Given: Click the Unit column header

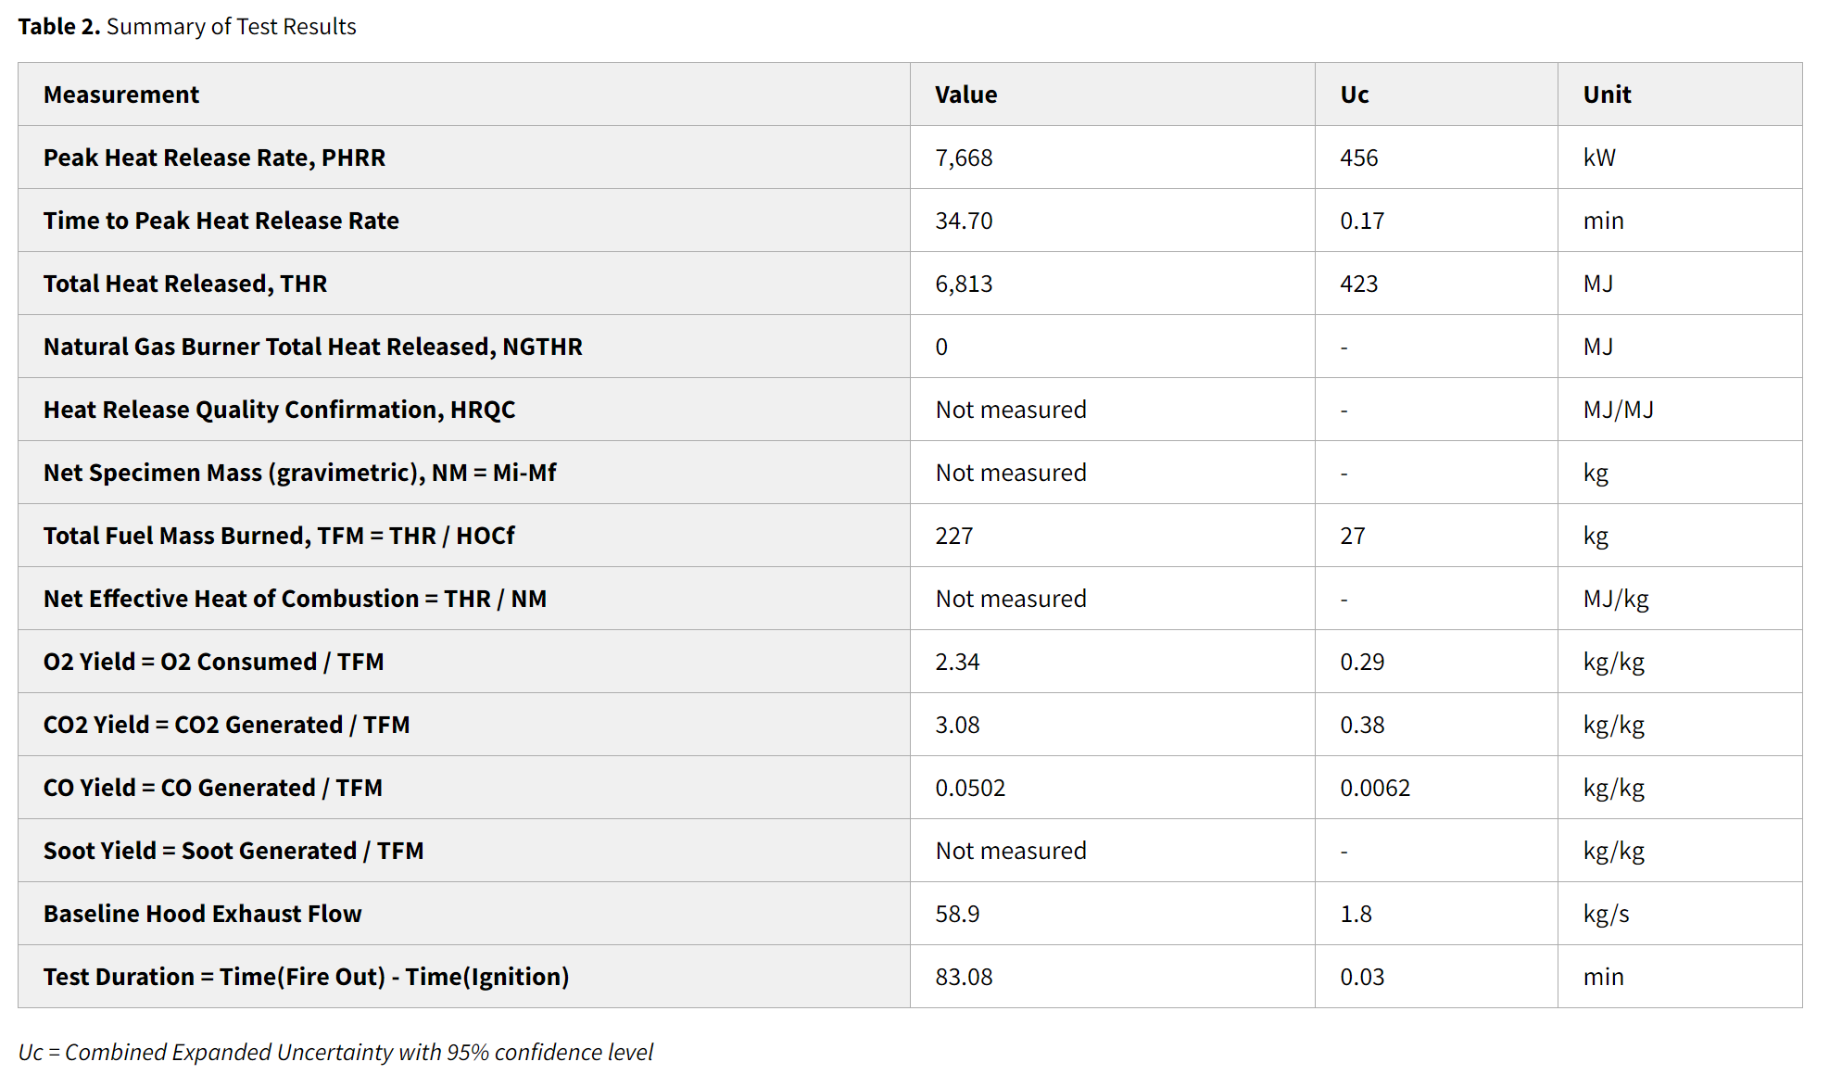Looking at the screenshot, I should point(1607,95).
